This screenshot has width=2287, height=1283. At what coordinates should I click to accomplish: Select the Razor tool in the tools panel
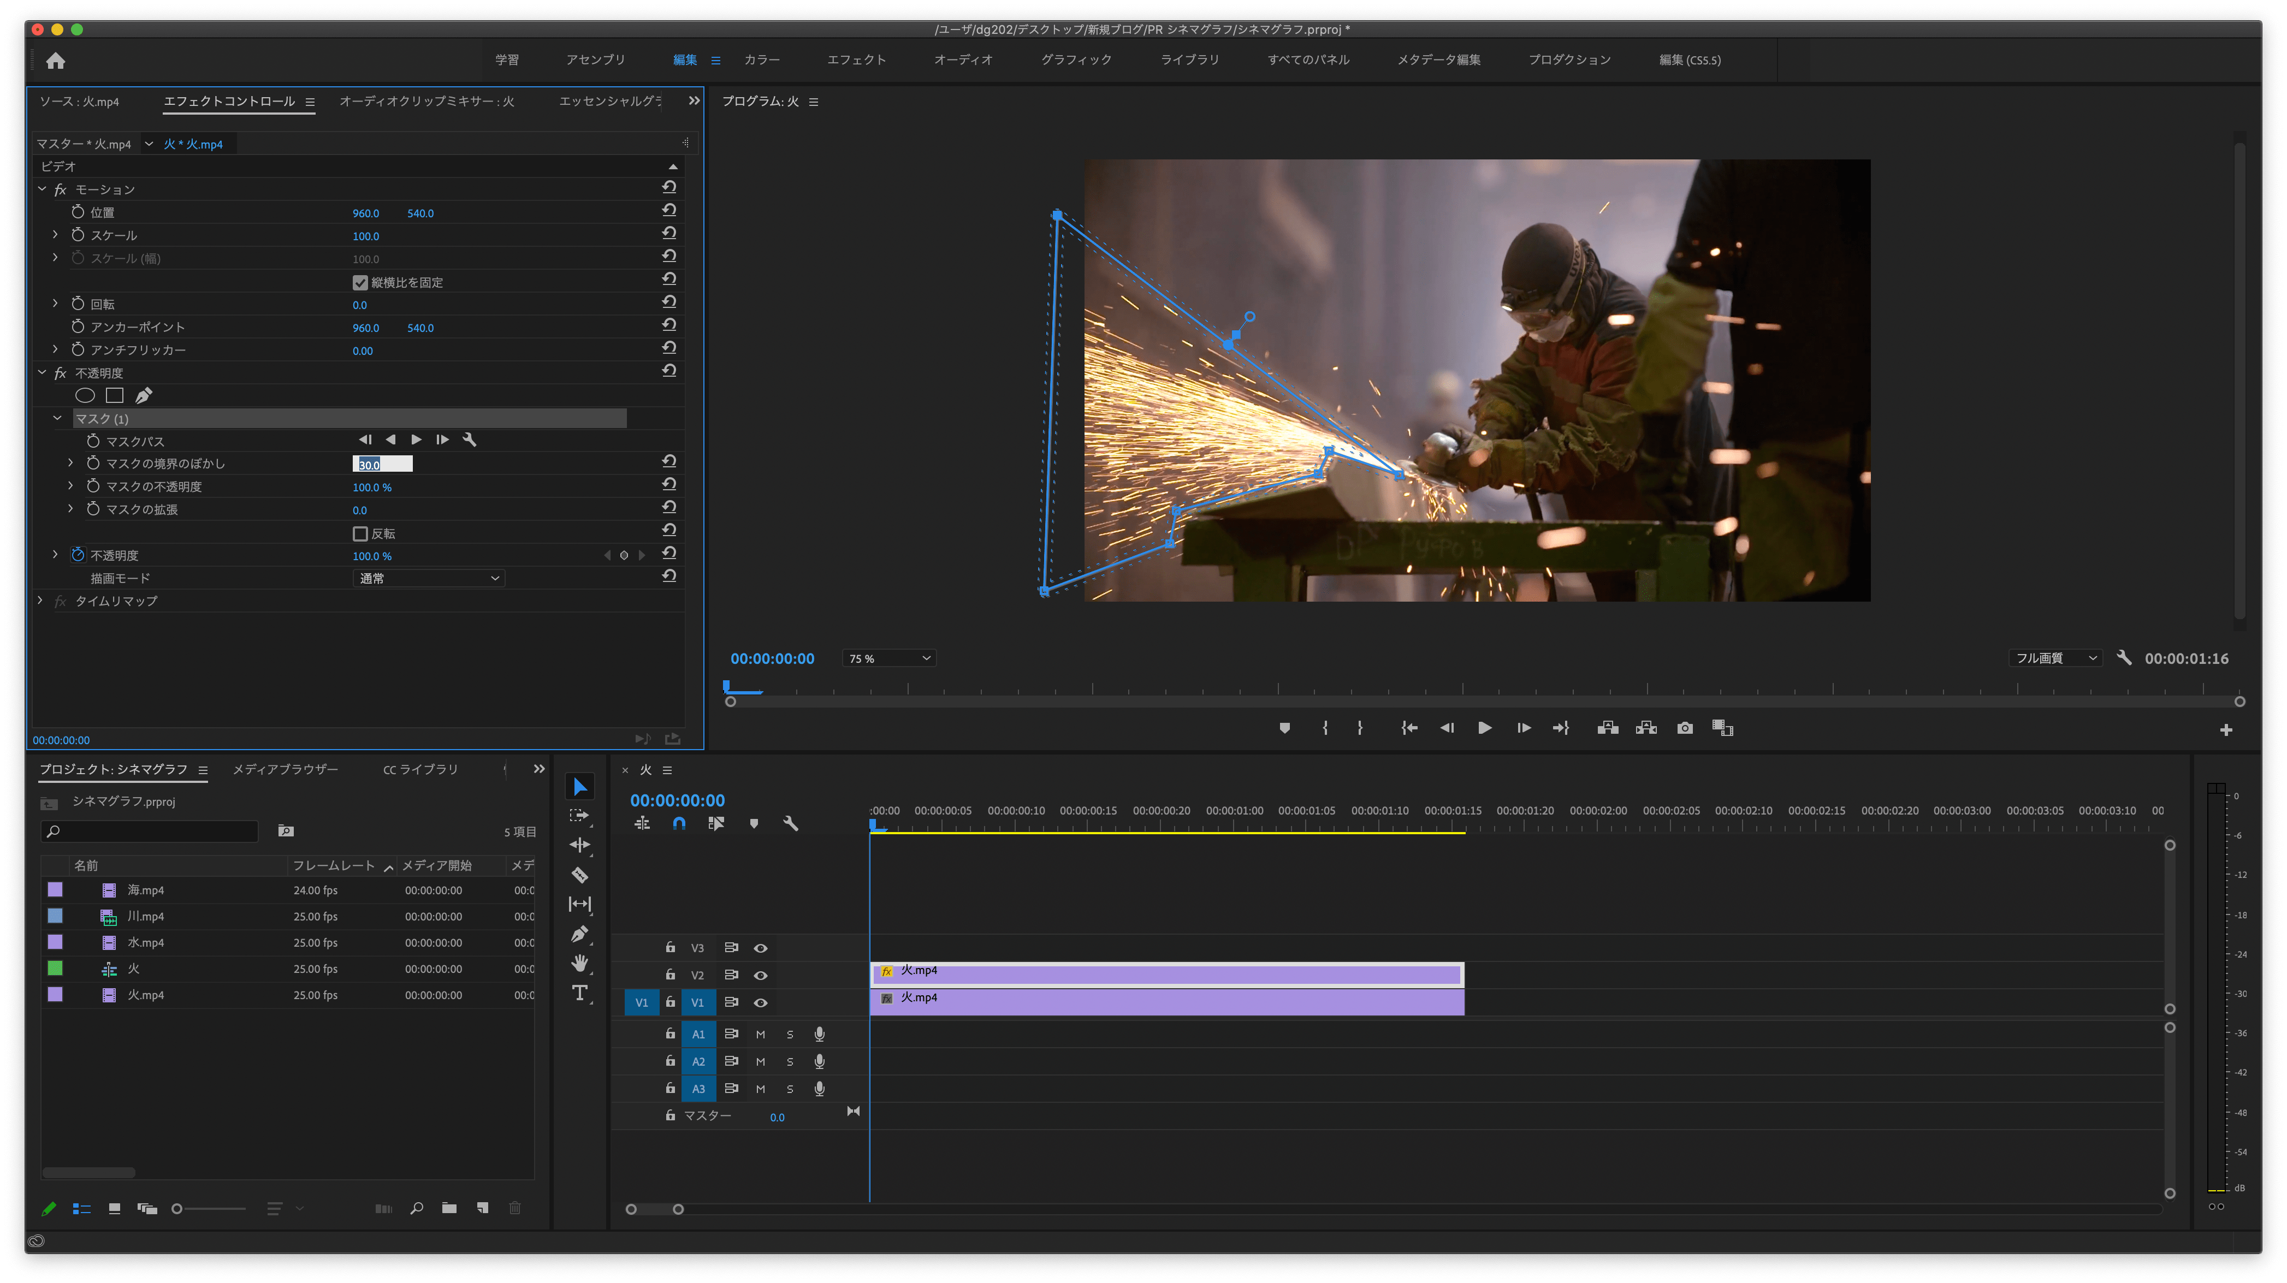(x=580, y=876)
